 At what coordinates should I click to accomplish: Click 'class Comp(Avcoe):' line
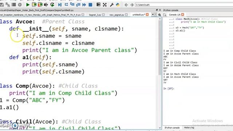pyautogui.click(x=49, y=86)
